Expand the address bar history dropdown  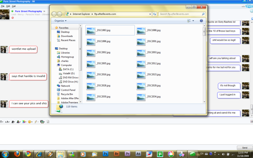[x=150, y=14]
